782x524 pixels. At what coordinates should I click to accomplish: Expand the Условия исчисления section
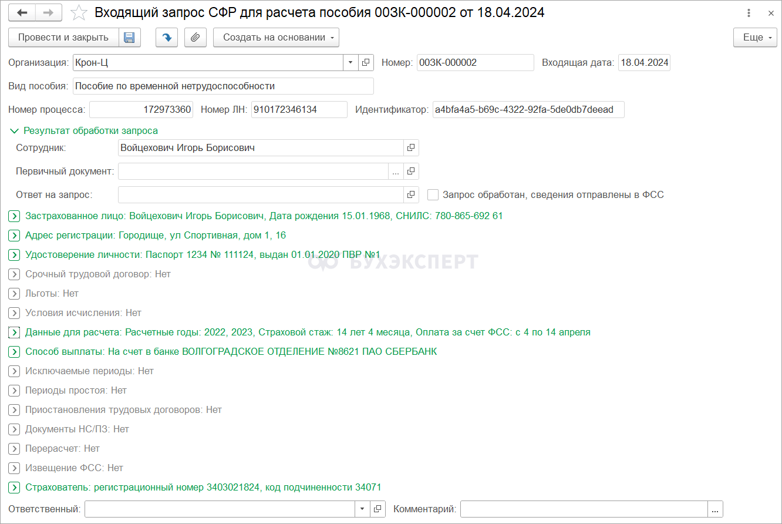pyautogui.click(x=15, y=313)
